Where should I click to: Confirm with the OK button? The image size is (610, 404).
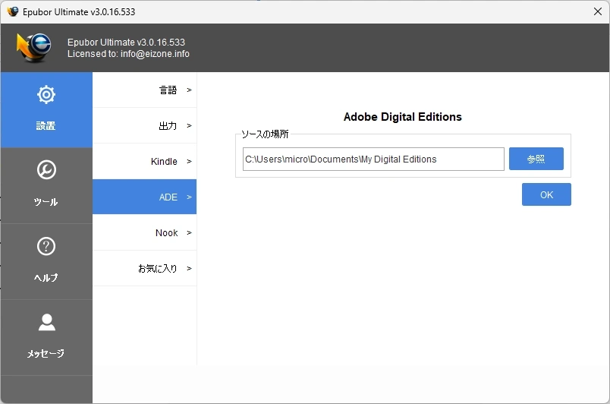(546, 194)
